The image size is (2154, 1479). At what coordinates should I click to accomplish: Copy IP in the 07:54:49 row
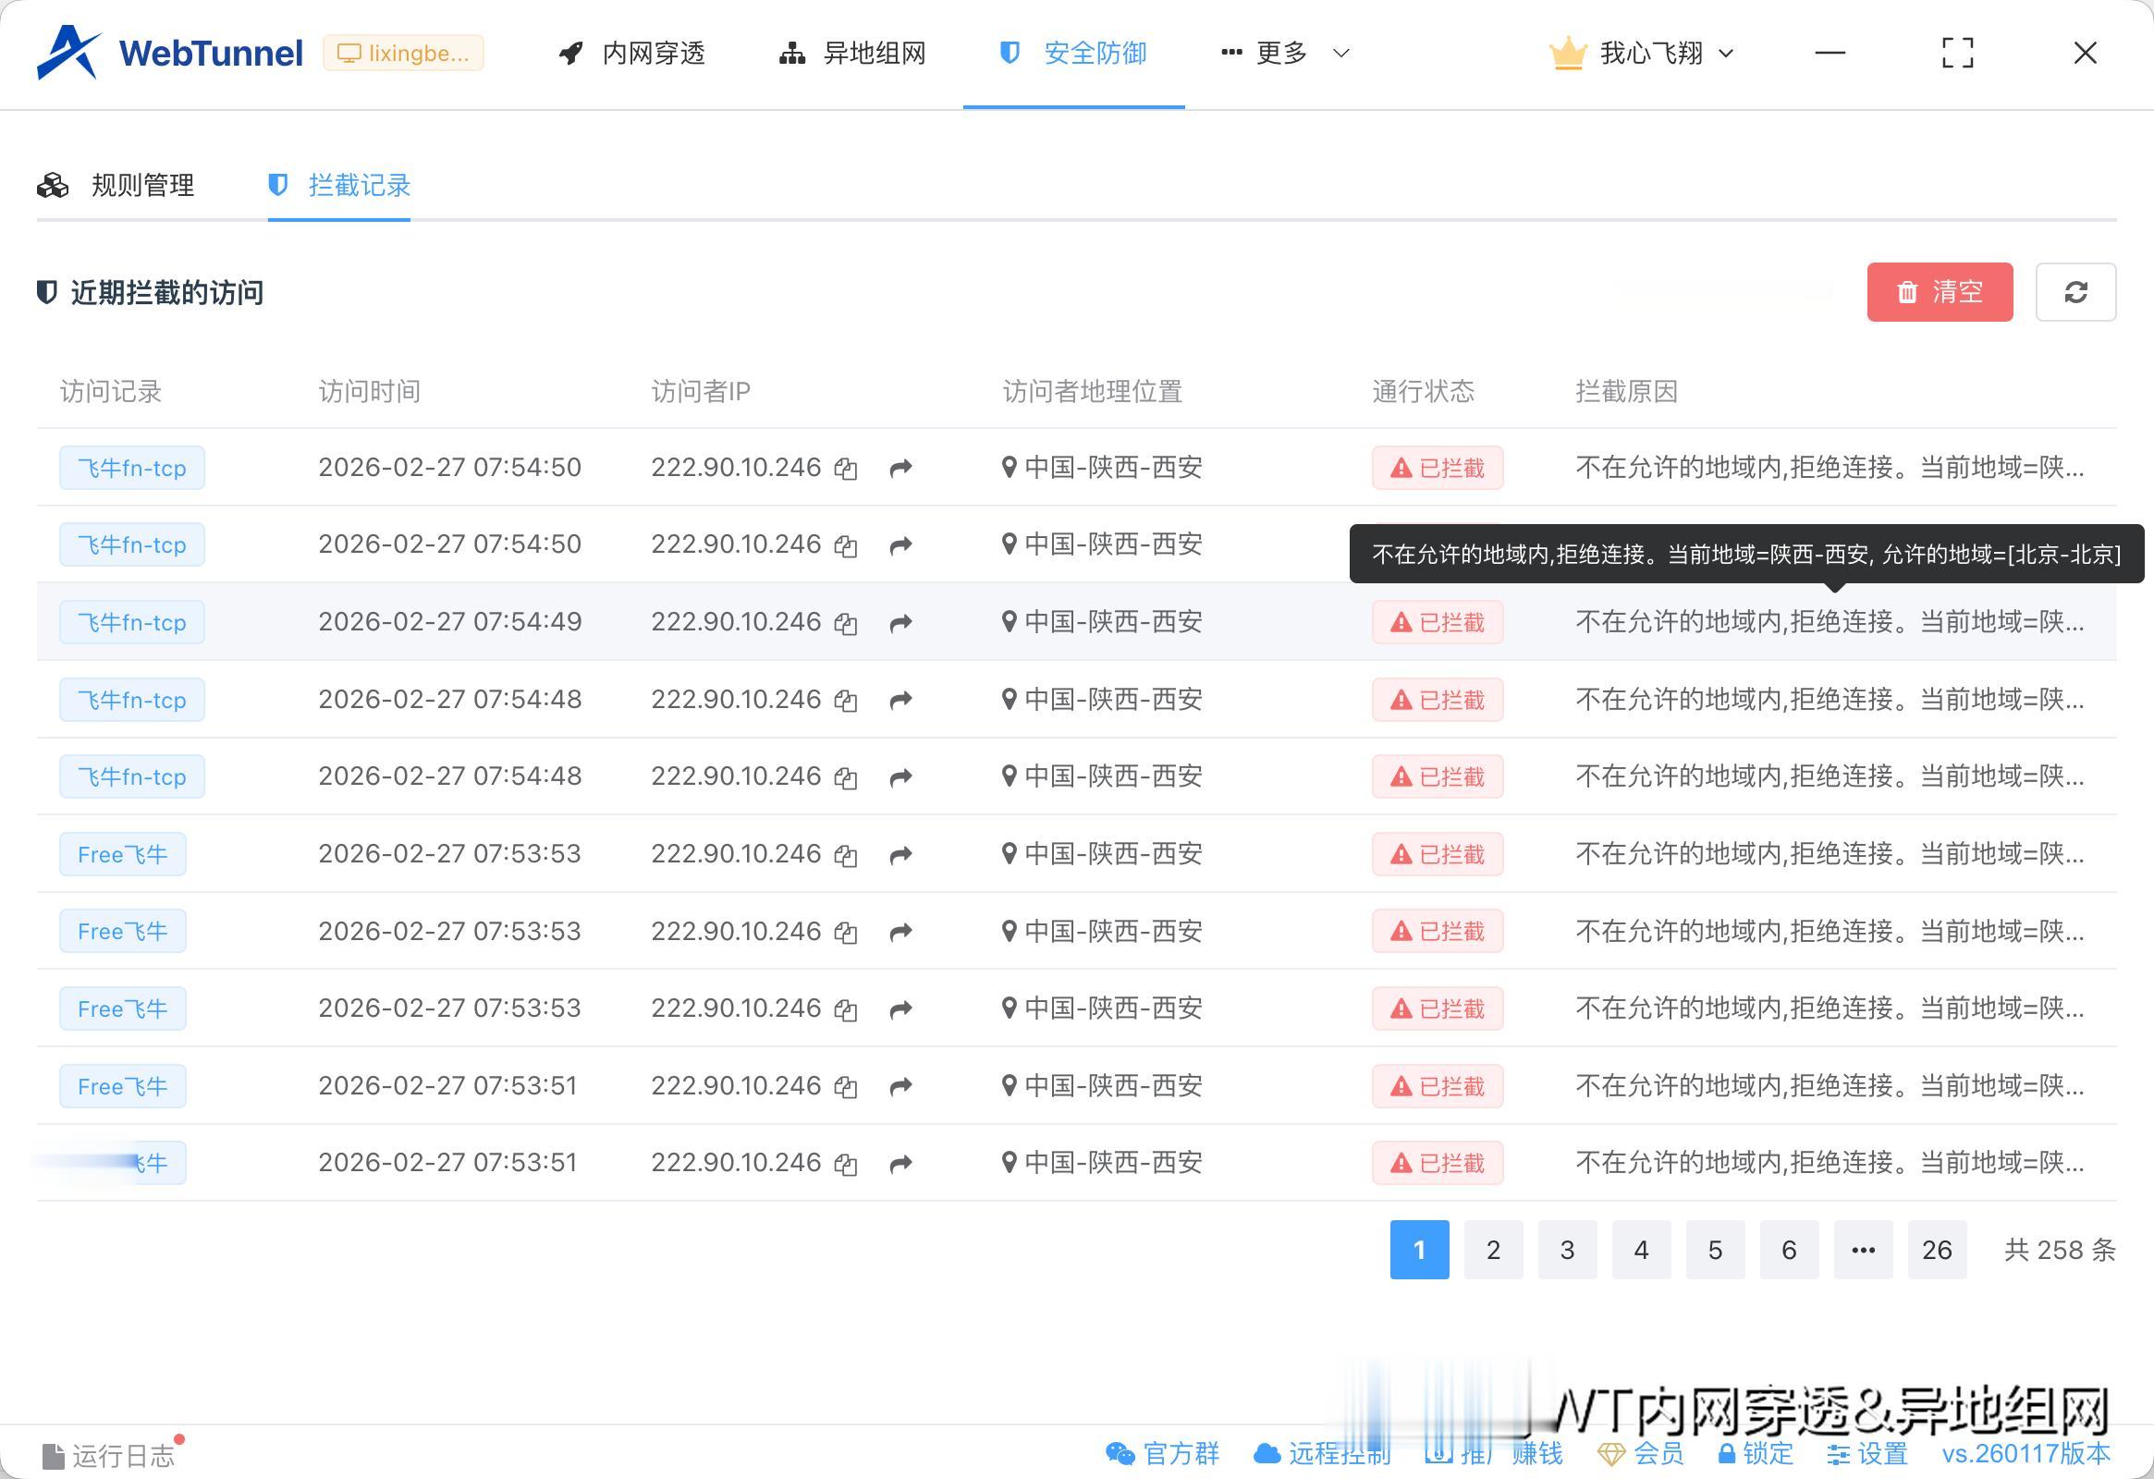(x=844, y=623)
